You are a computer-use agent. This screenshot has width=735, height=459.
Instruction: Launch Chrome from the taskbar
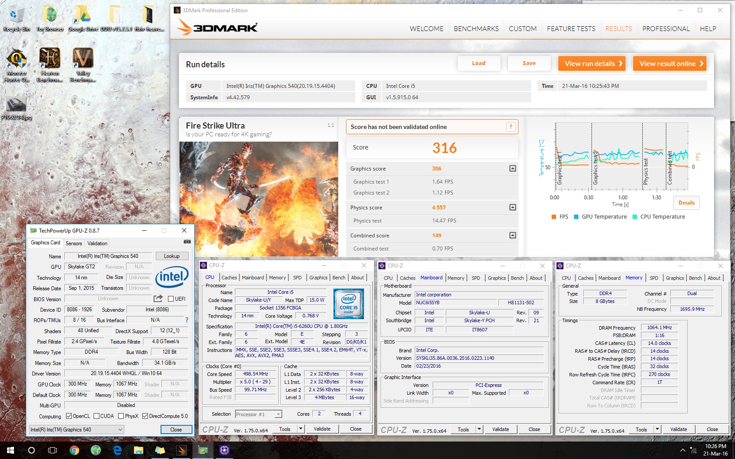pyautogui.click(x=74, y=450)
